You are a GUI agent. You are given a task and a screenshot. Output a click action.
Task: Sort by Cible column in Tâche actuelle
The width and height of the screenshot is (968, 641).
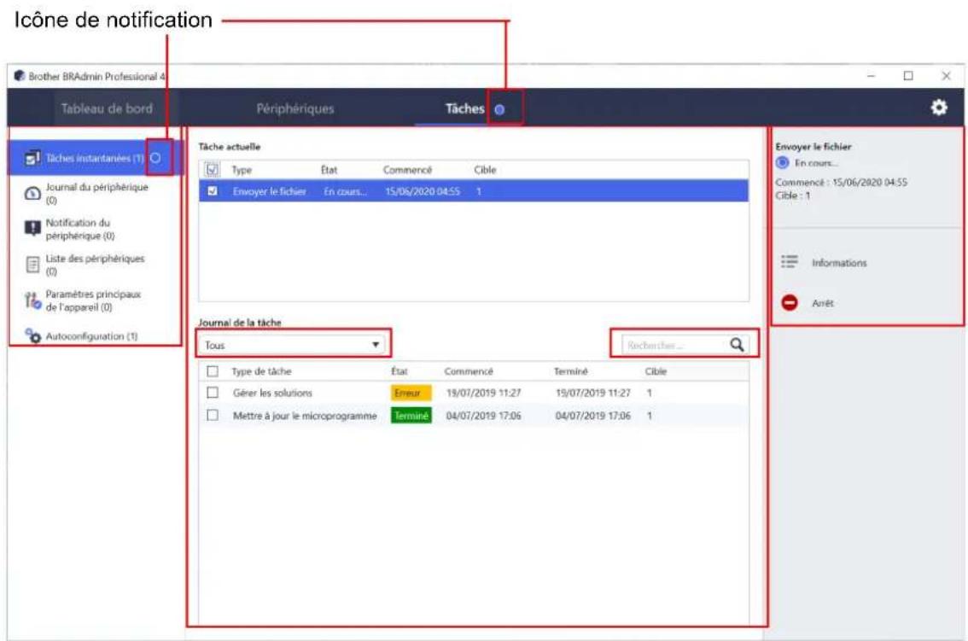tap(485, 169)
